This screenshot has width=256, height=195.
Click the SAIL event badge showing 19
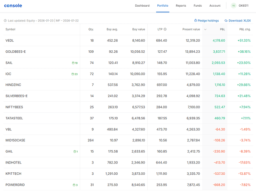point(74,63)
